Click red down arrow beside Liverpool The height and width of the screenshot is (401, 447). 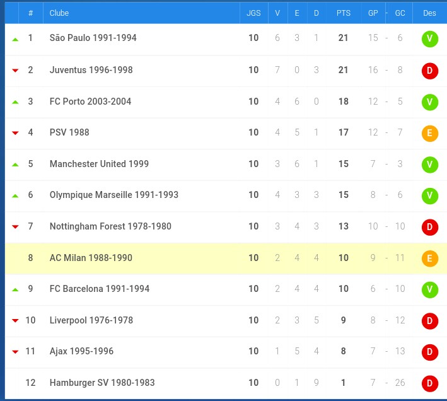[x=15, y=321]
